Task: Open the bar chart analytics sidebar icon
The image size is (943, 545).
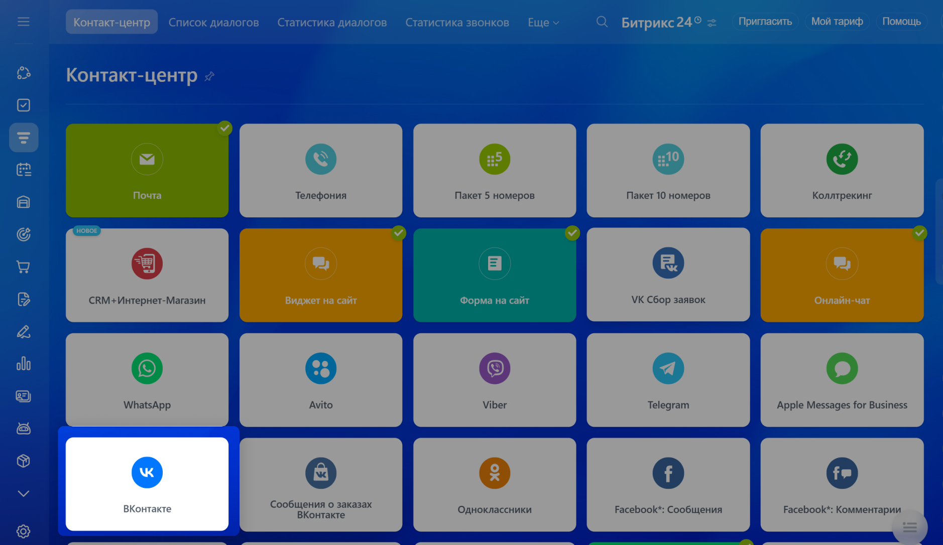Action: coord(24,364)
